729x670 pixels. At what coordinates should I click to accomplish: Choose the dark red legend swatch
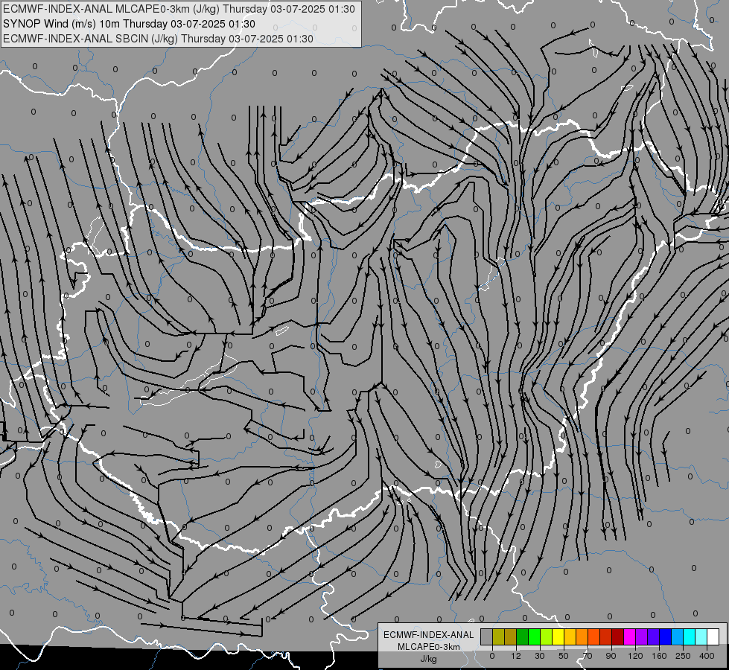618,636
